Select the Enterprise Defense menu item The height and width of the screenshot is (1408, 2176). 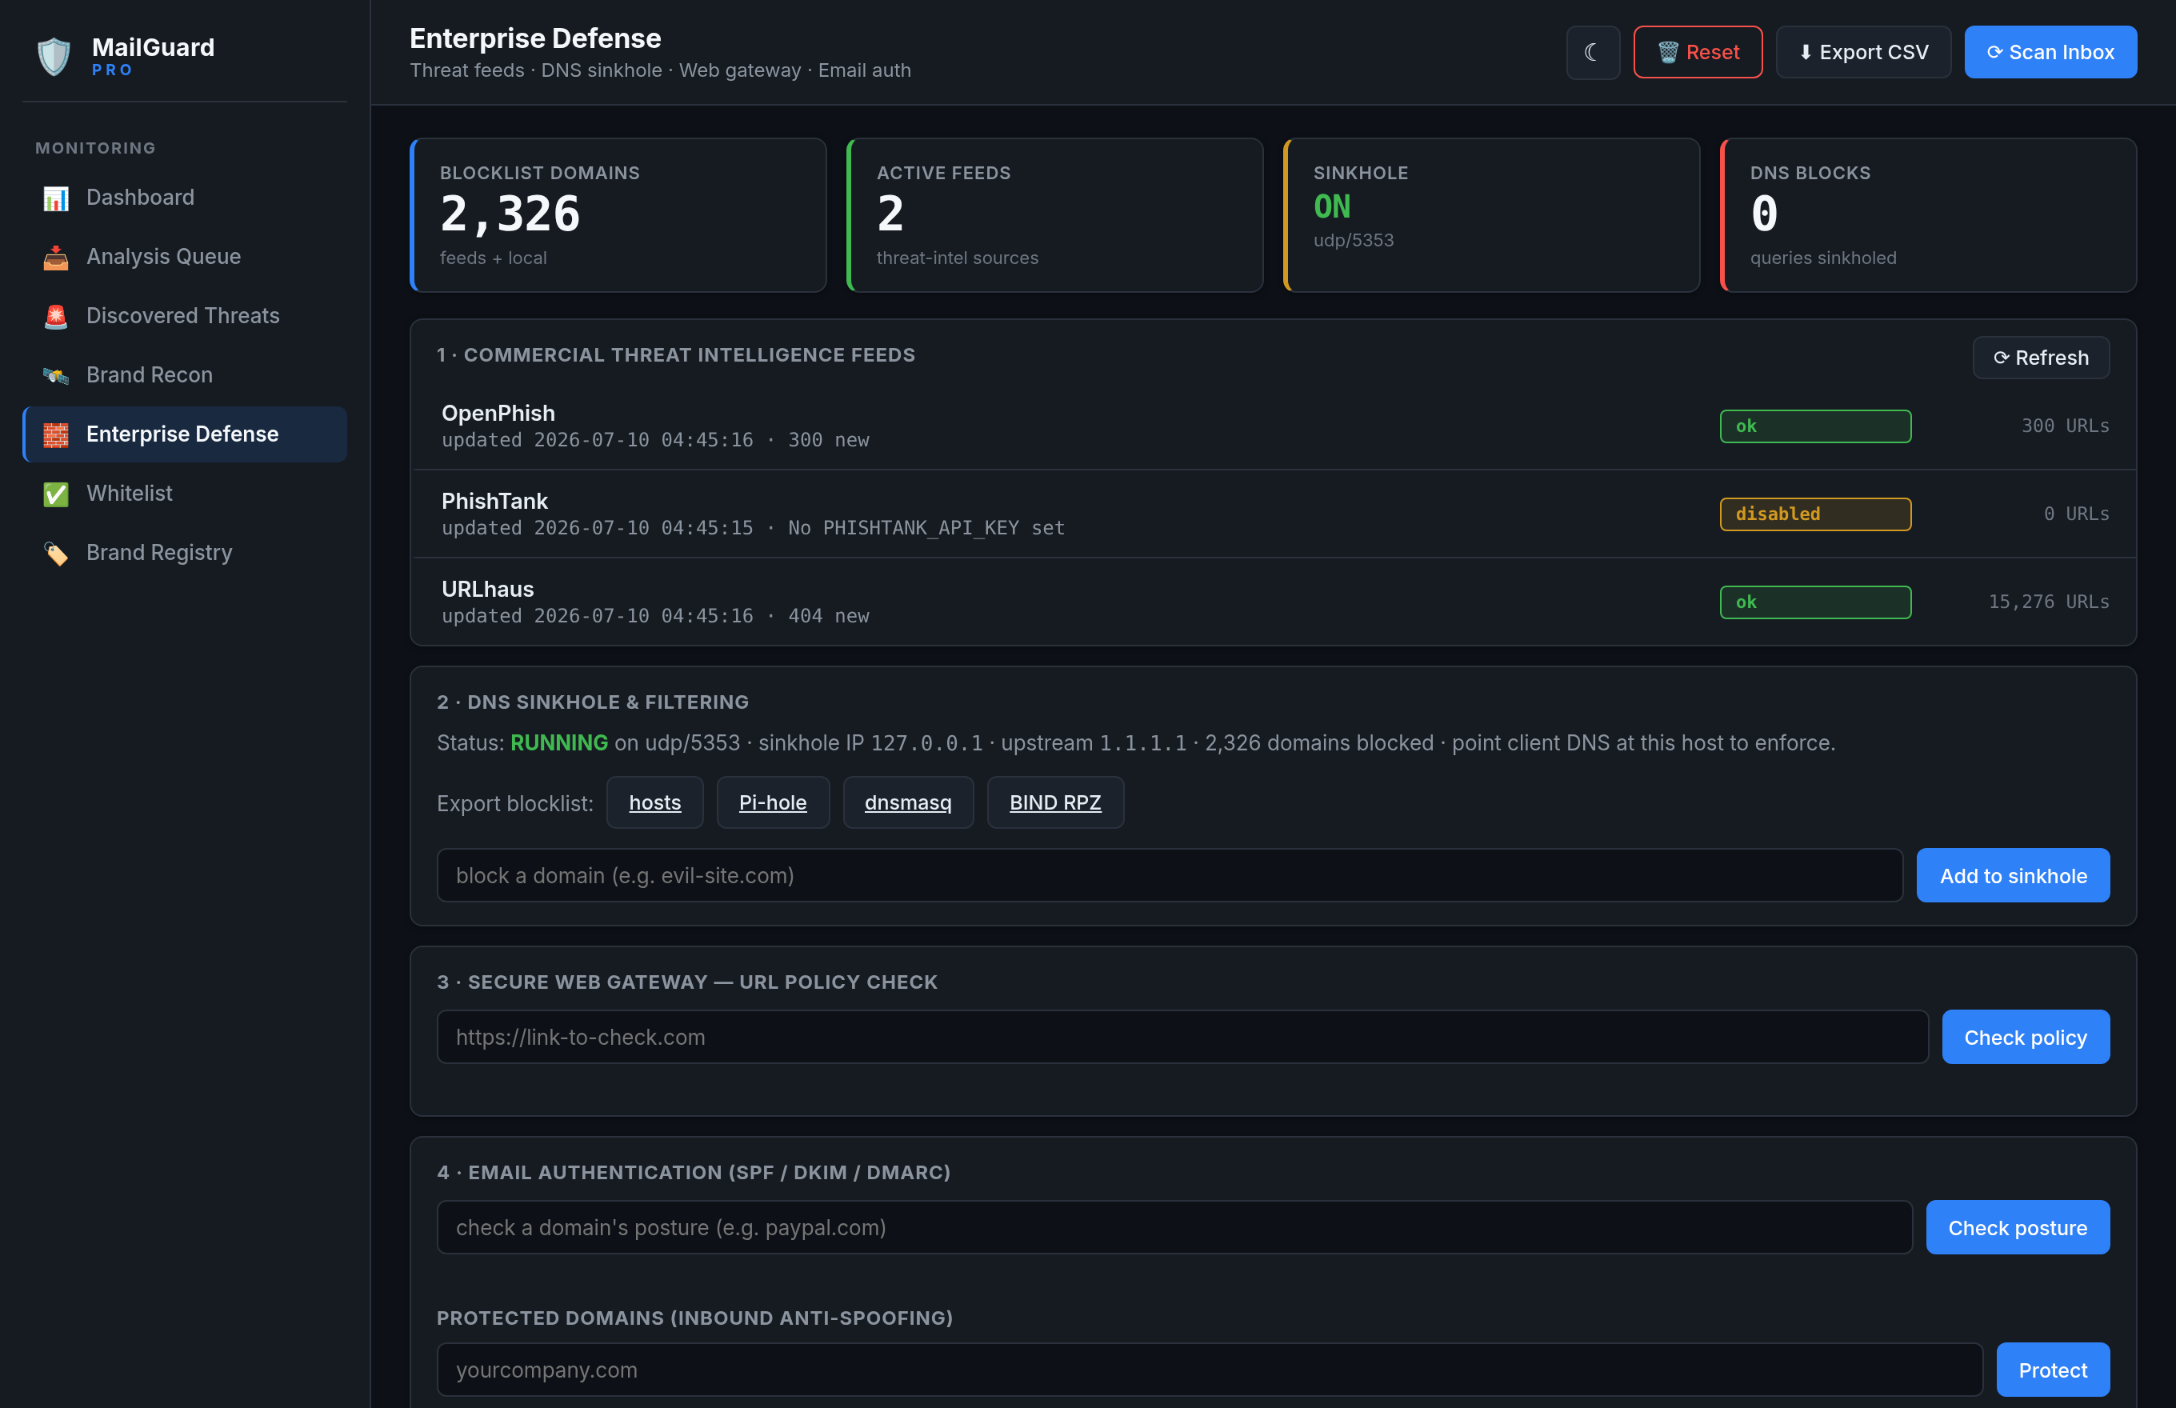click(x=185, y=434)
